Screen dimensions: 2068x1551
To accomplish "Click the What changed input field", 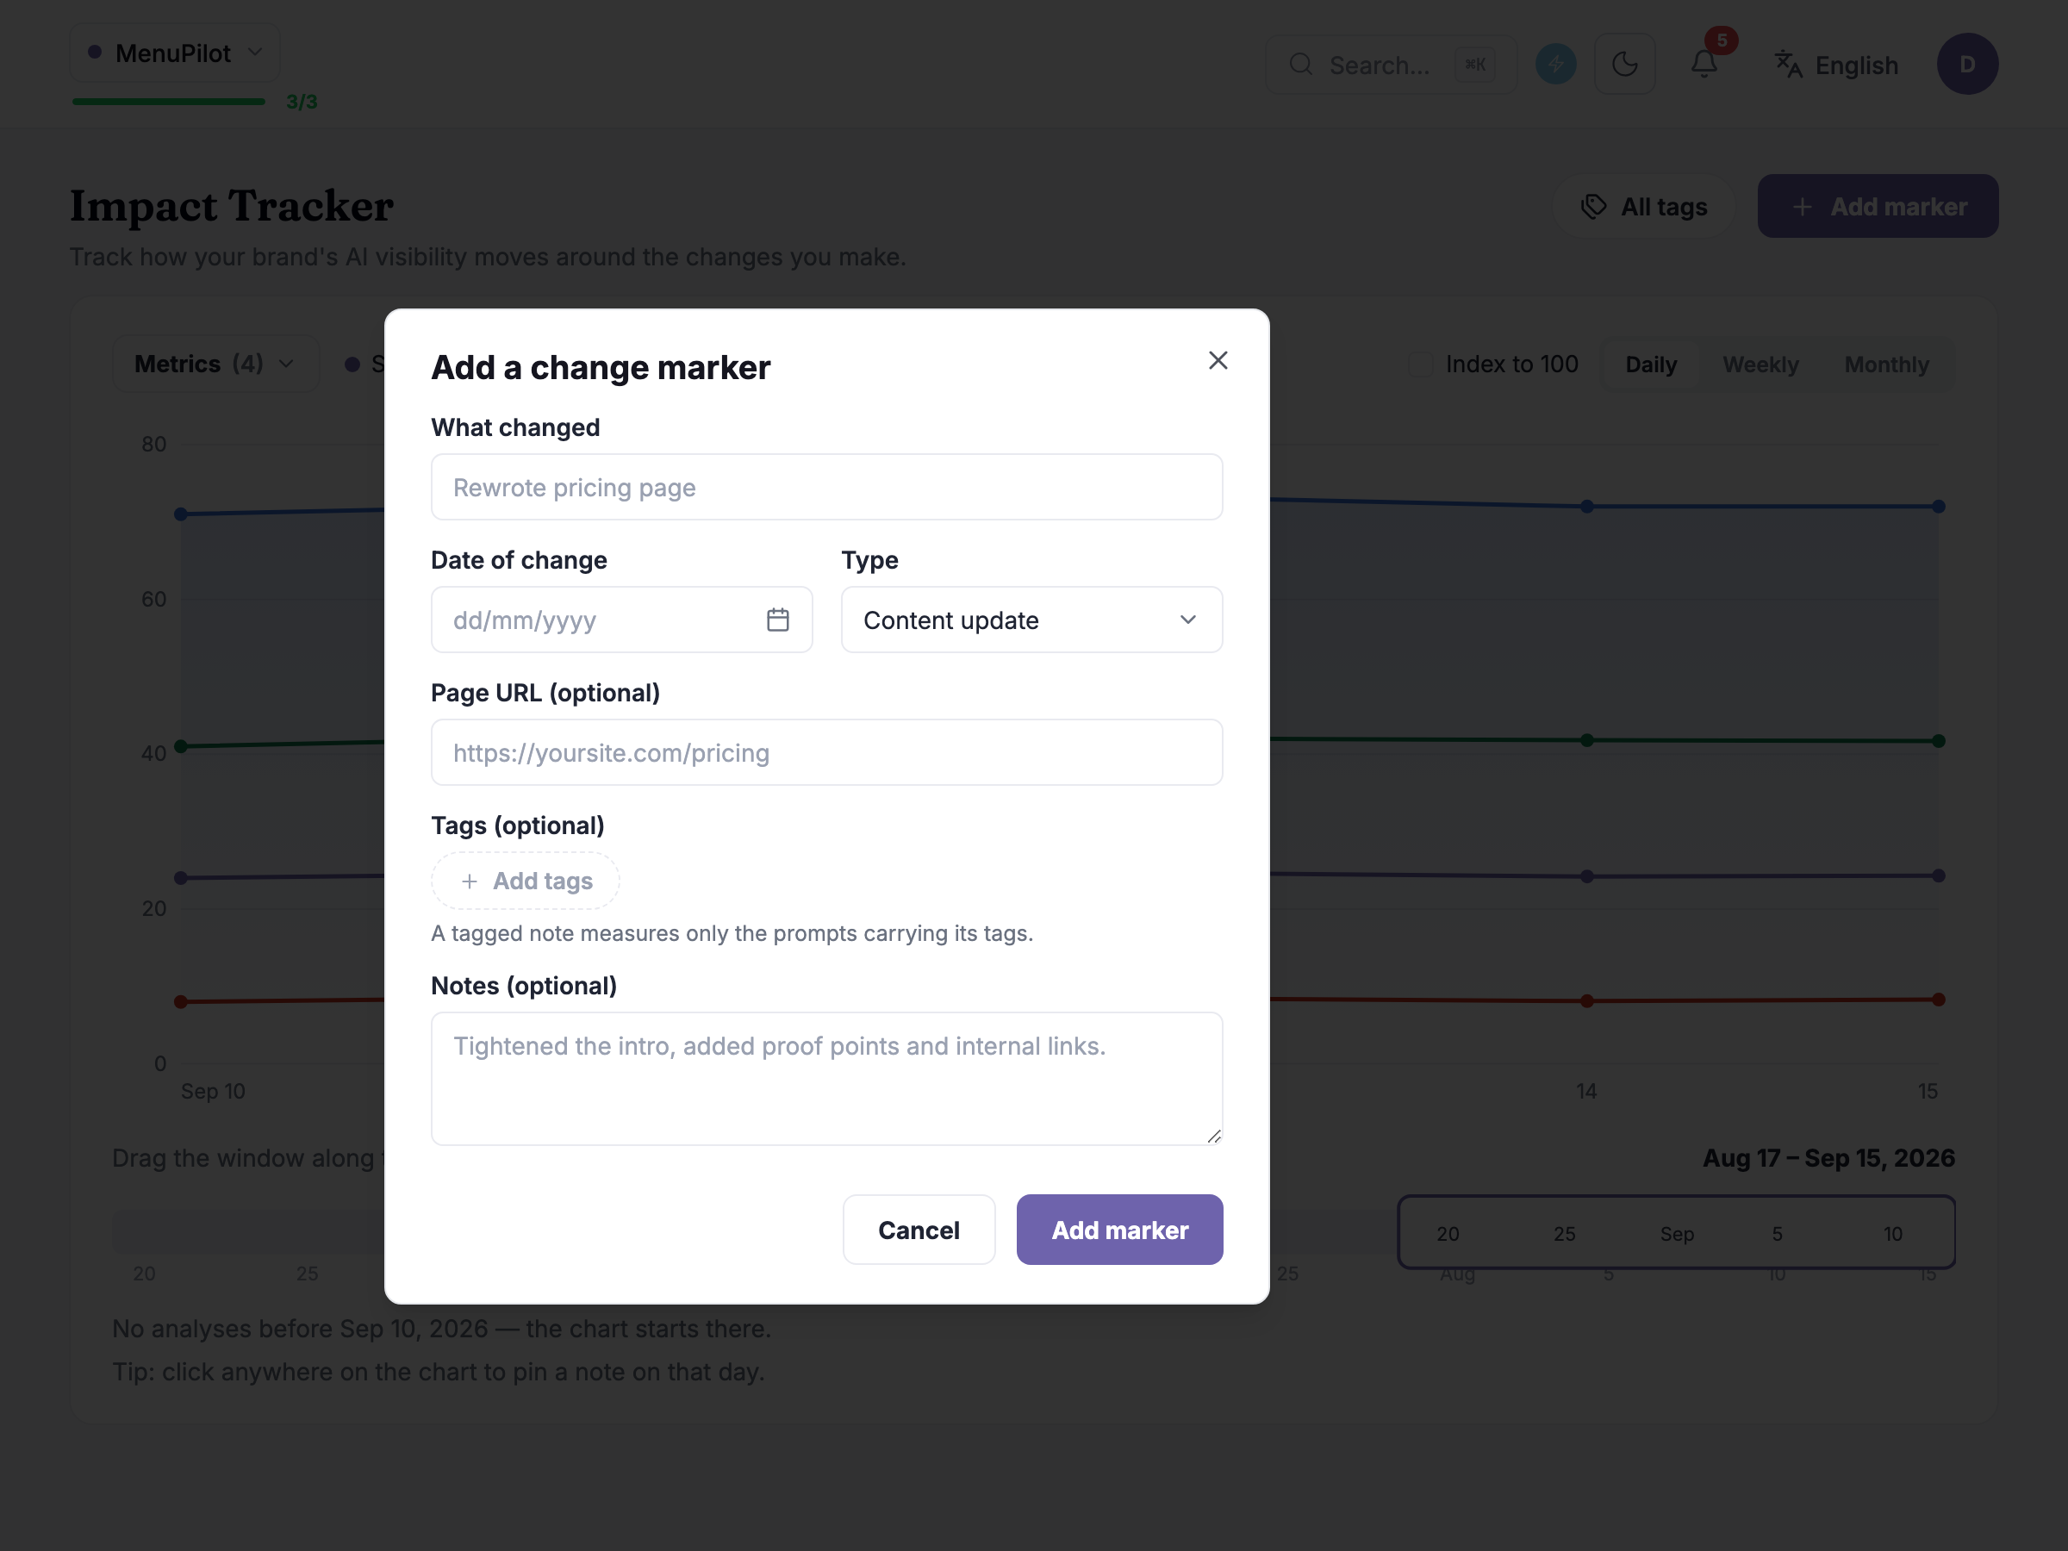I will pyautogui.click(x=826, y=487).
